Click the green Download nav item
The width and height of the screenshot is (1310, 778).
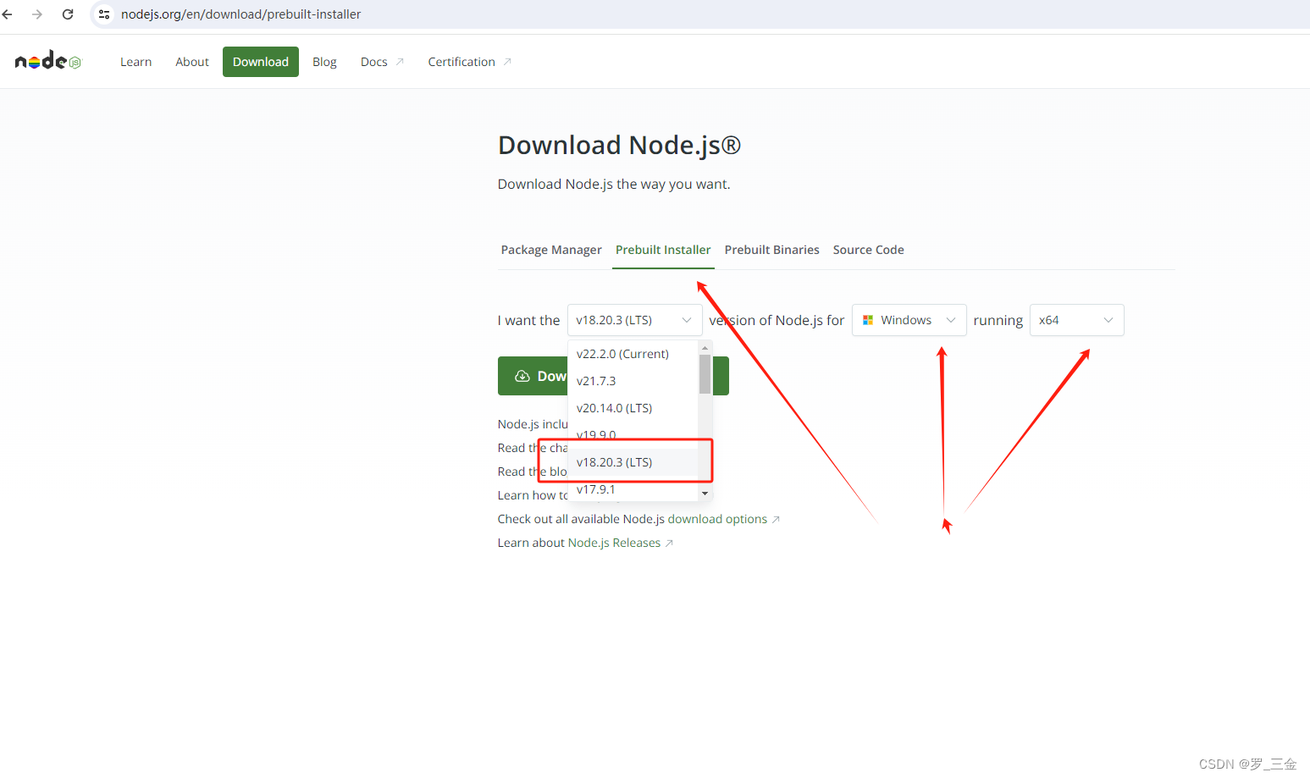click(x=261, y=62)
